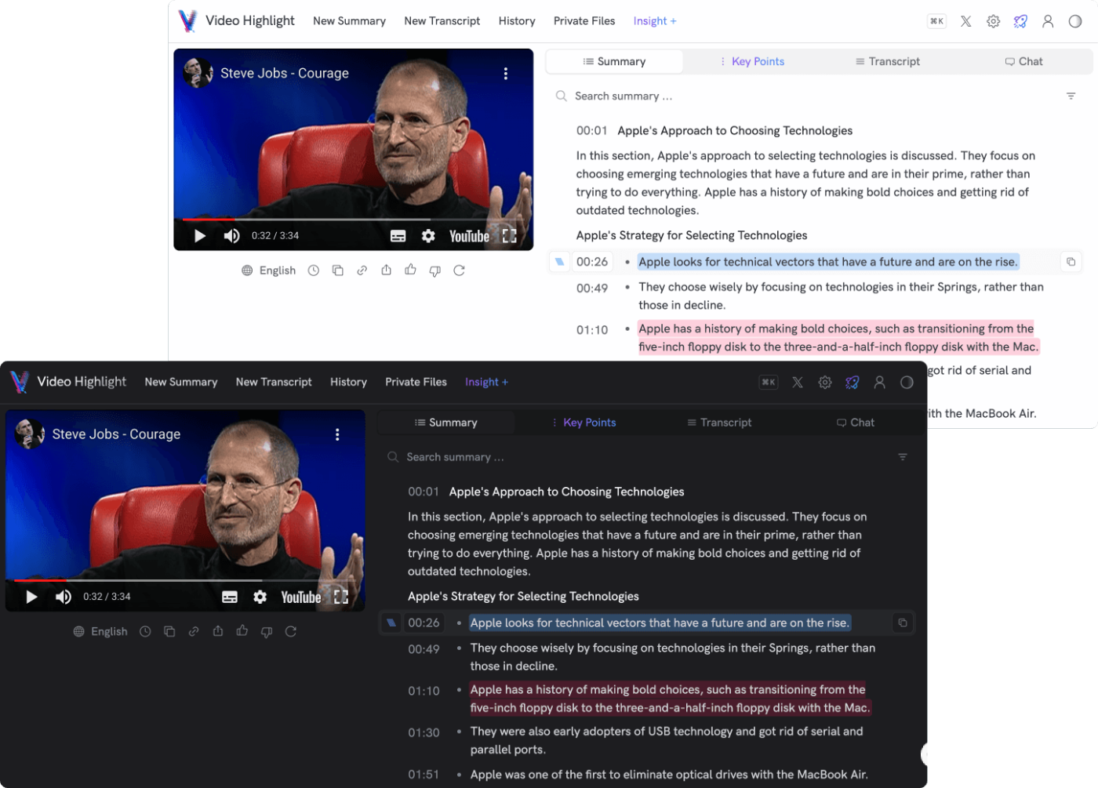Click the rocket upgrade icon in the dark window
This screenshot has width=1098, height=788.
point(852,382)
